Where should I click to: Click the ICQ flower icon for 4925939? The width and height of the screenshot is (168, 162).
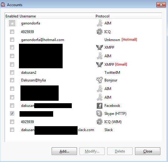click(100, 32)
